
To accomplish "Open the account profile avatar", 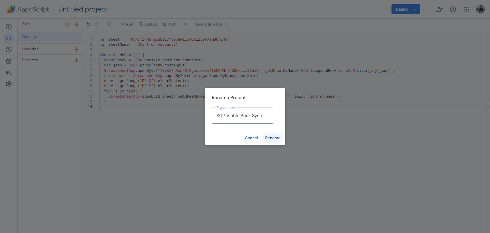I will point(480,9).
